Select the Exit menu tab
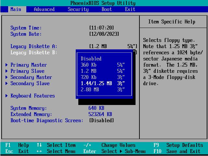208x156 pixels. point(130,9)
